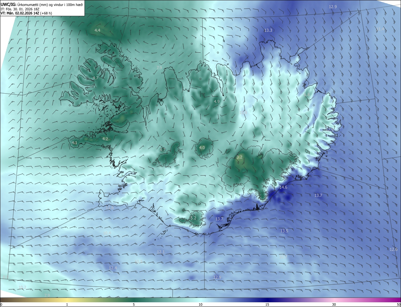Click the colorbar tick label 10
401x307 pixels.
200,304
